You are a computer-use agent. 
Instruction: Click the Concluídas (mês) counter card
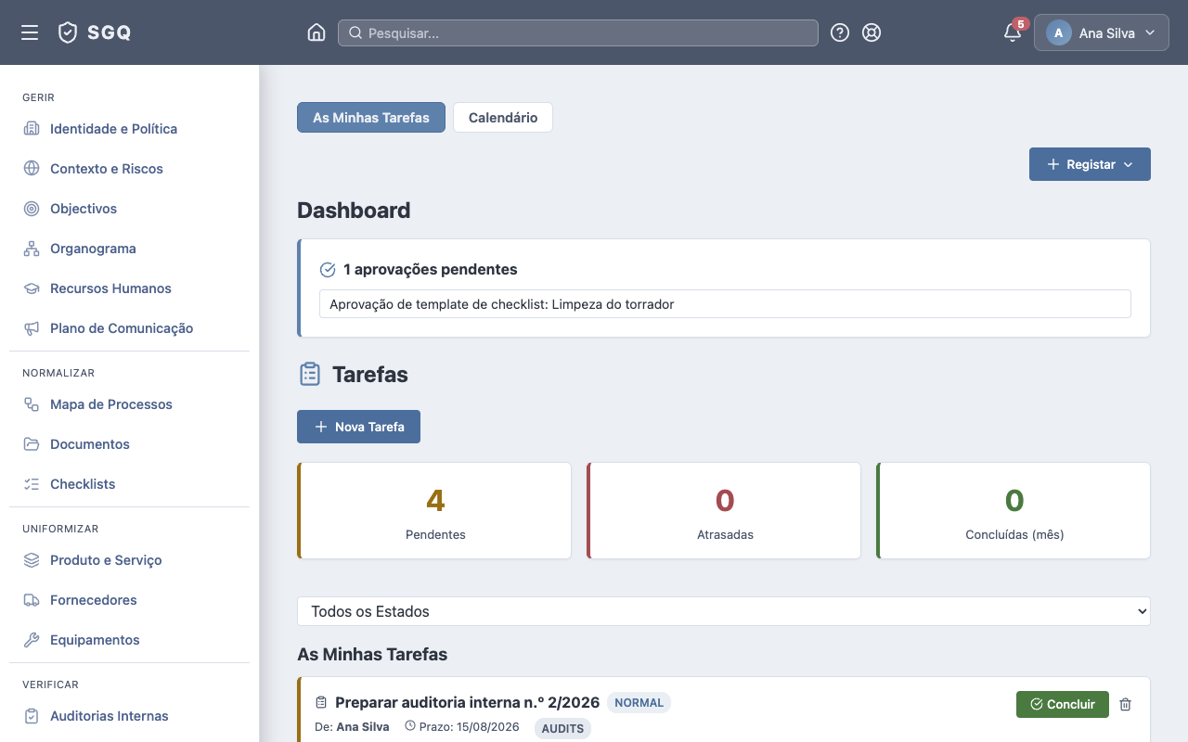1014,511
